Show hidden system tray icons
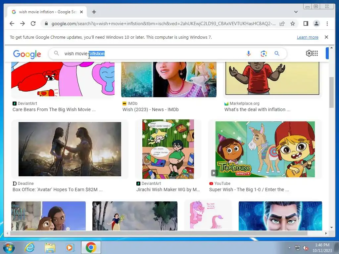Screen dimensions: 339x254 click(x=289, y=248)
